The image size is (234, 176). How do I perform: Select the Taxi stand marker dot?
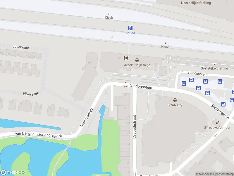(x=125, y=83)
